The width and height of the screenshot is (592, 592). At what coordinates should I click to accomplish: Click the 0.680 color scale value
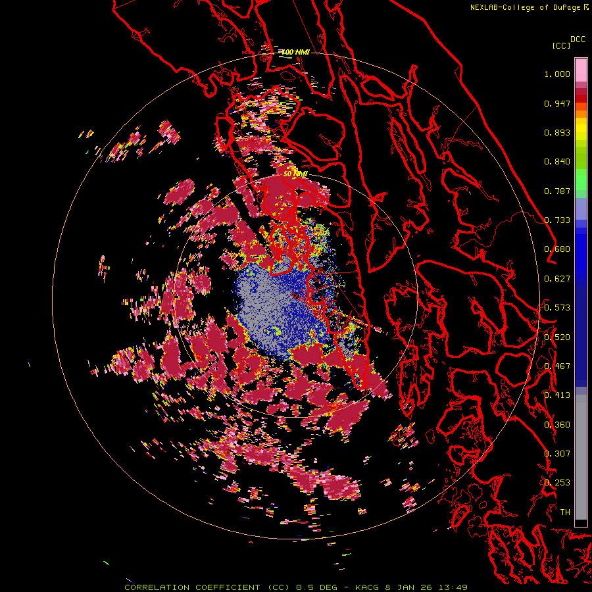click(557, 249)
